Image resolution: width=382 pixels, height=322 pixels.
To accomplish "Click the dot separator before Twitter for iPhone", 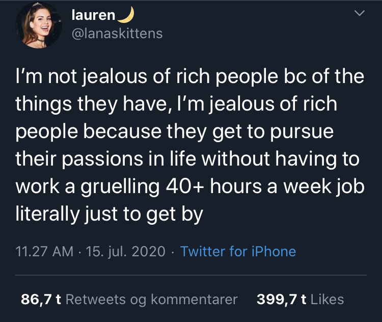I will (173, 252).
